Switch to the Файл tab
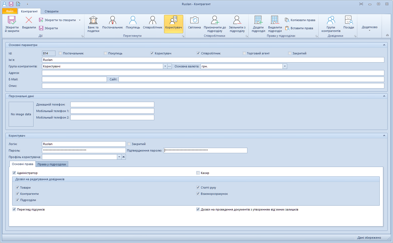Screen dimensions: 393x243 pos(9,11)
